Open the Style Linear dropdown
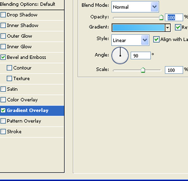This screenshot has height=181, width=188. [x=130, y=40]
